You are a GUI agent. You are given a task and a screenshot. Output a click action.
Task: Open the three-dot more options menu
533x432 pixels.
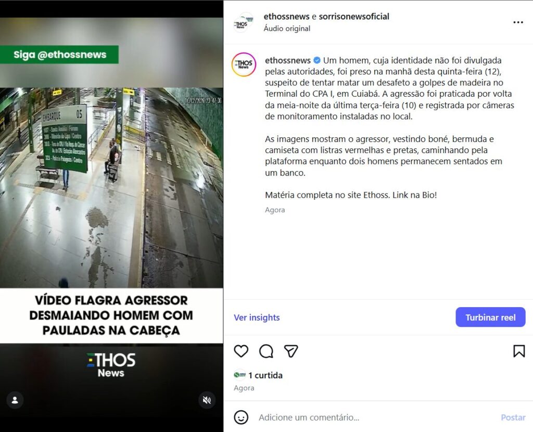(518, 22)
